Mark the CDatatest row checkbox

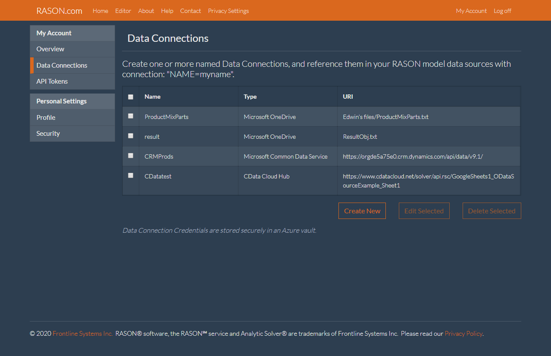click(x=131, y=175)
